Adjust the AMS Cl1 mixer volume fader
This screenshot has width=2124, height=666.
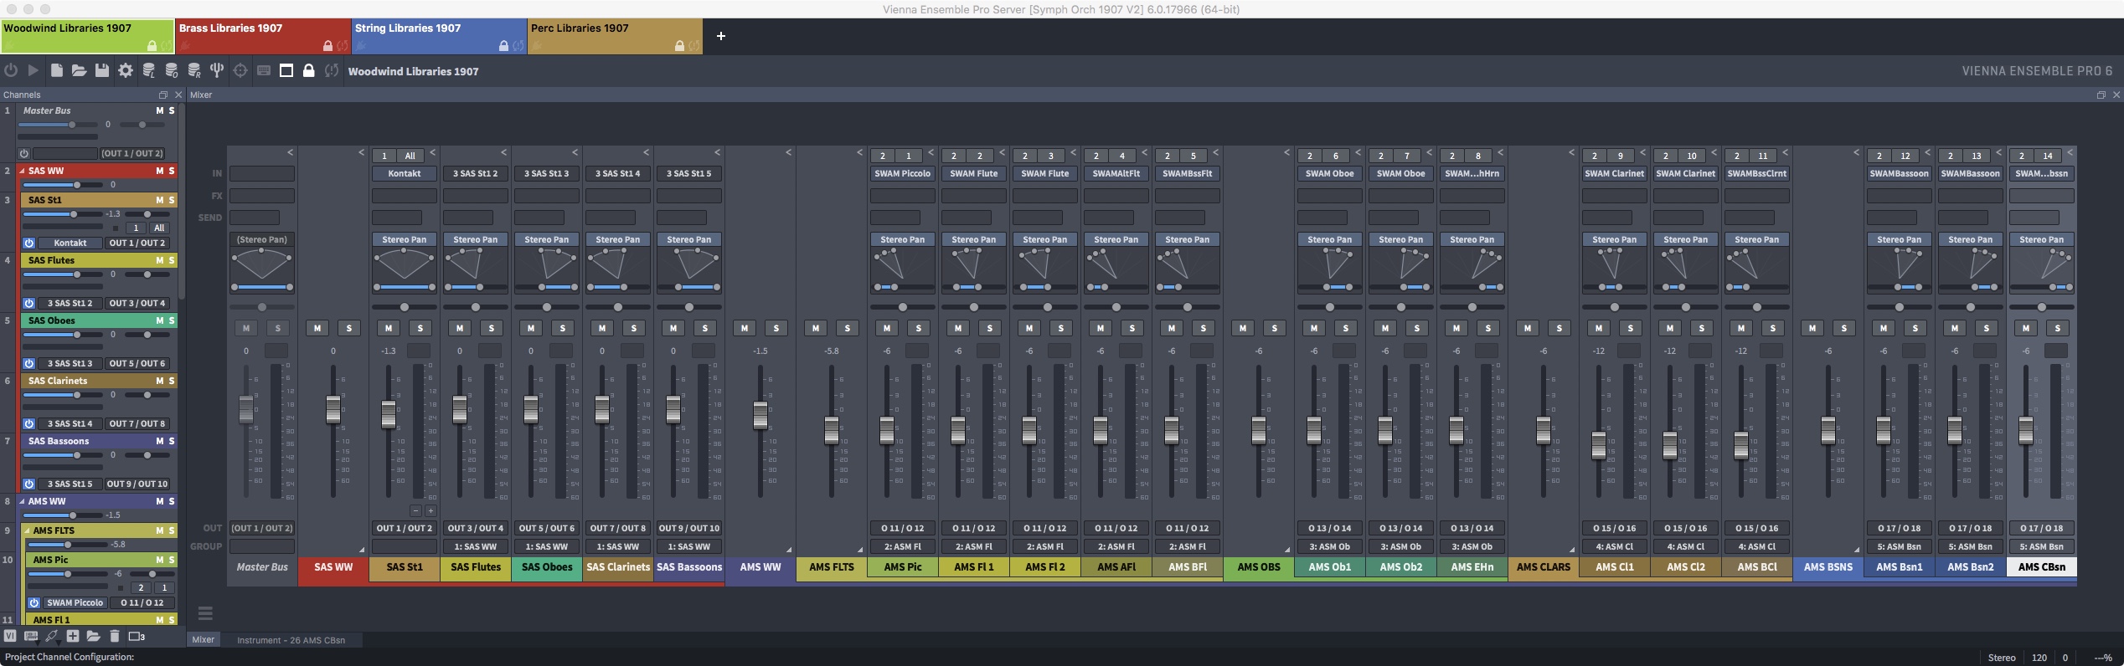1599,445
